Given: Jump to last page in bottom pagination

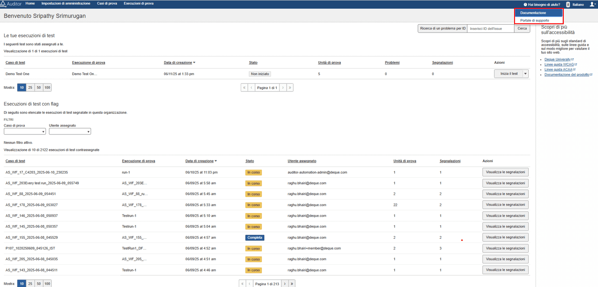Looking at the screenshot, I should (x=292, y=284).
